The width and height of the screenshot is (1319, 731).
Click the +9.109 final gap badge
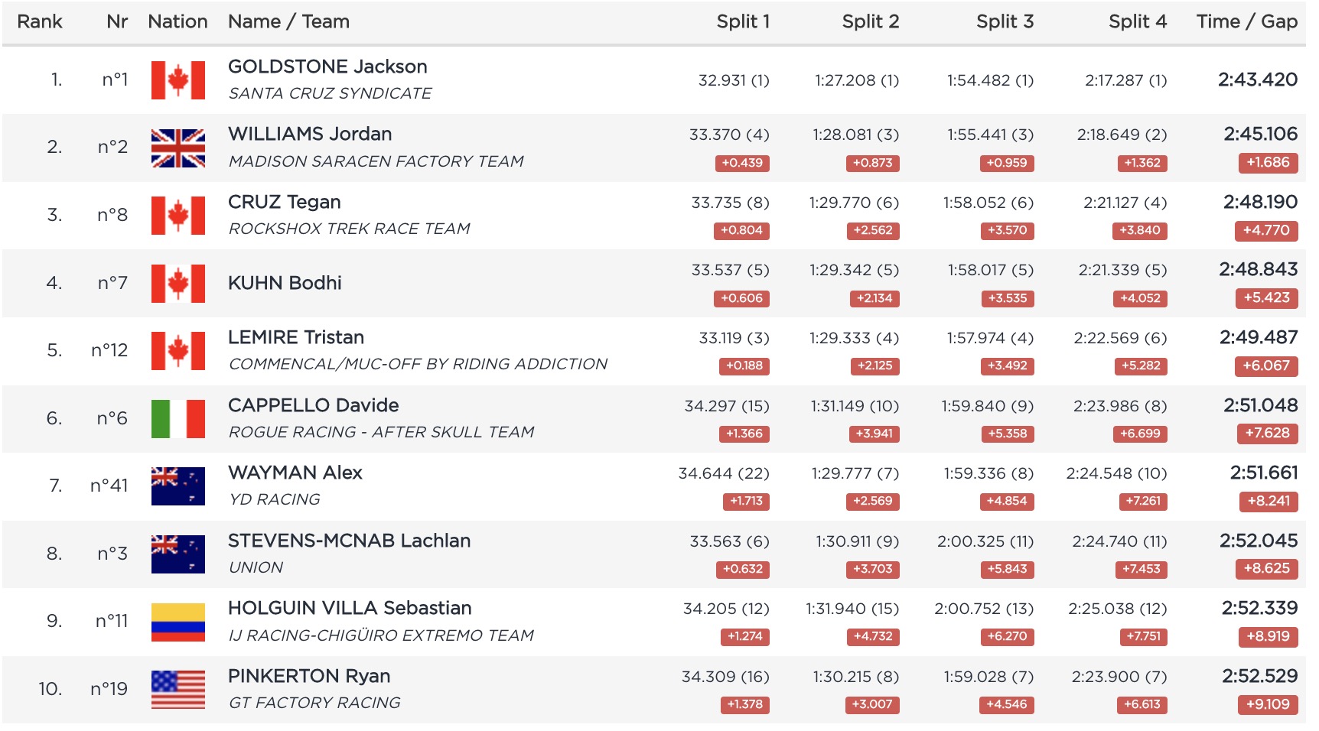coord(1267,704)
